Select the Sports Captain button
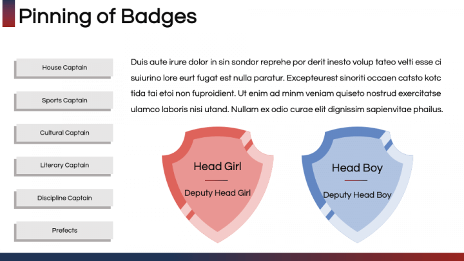The image size is (464, 261). tap(64, 101)
